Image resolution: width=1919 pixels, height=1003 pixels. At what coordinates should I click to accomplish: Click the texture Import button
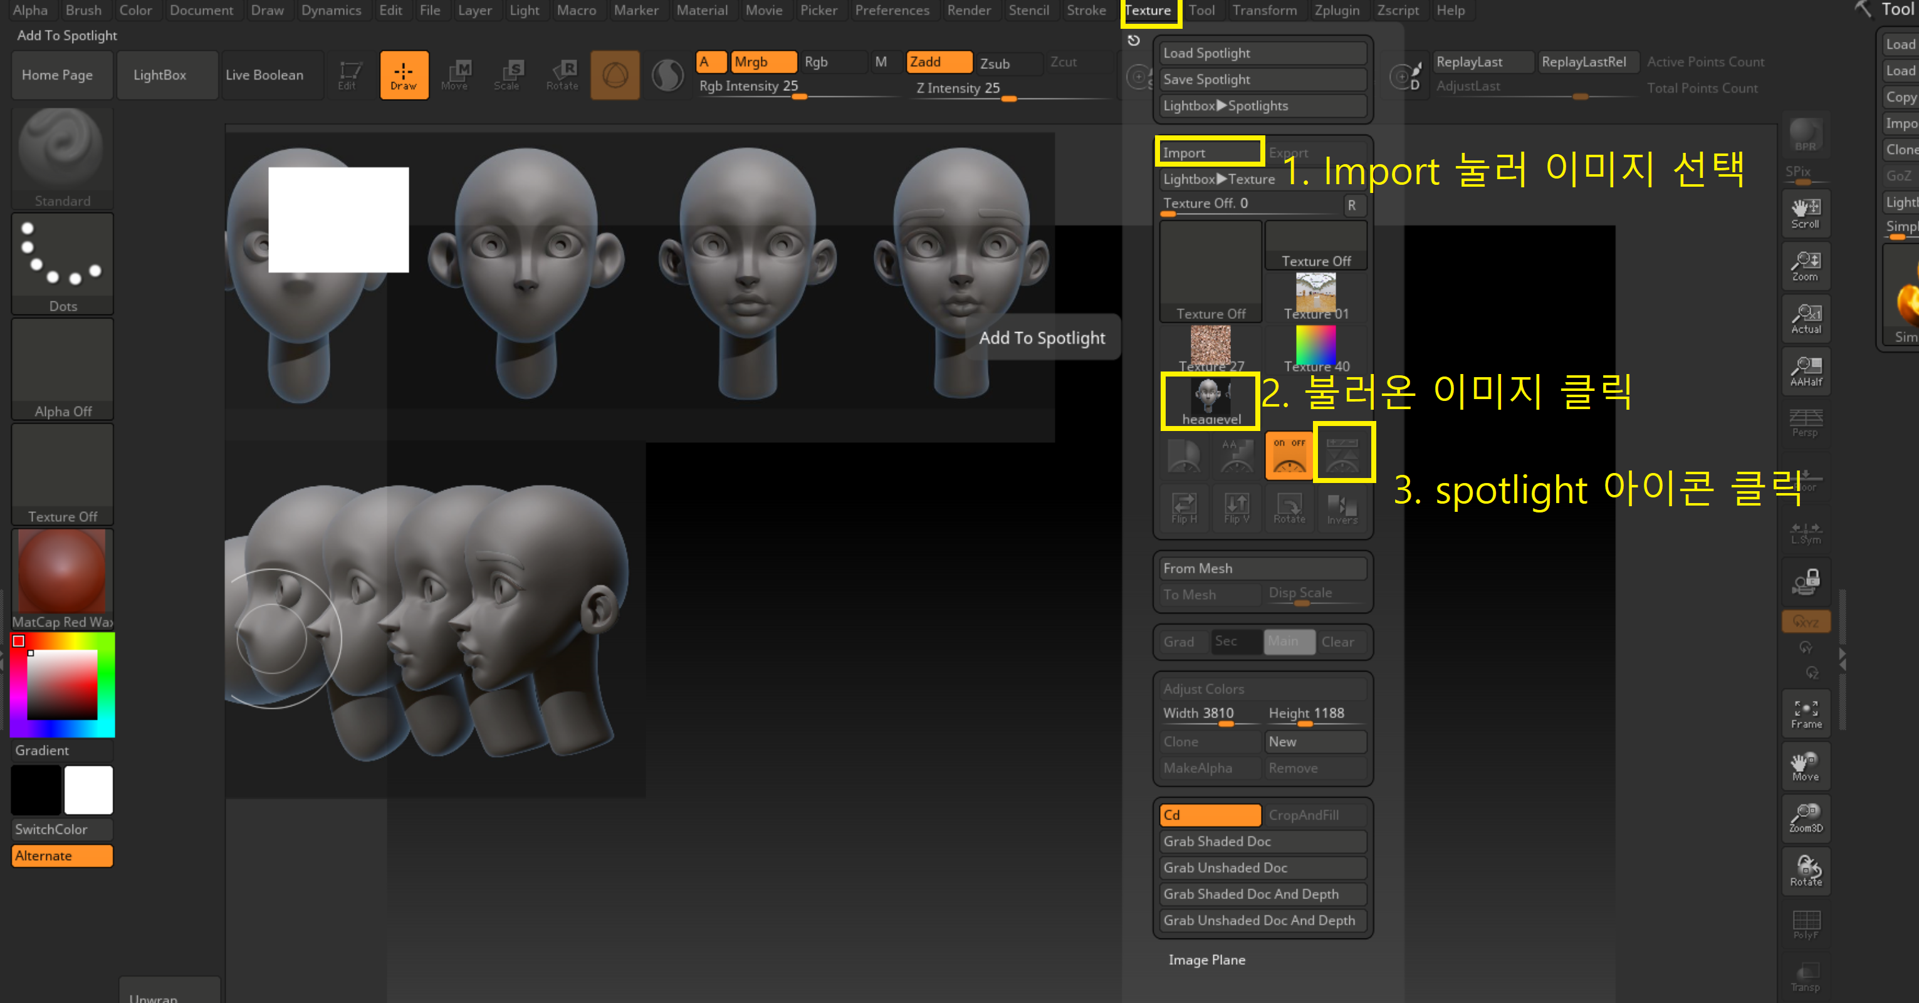(x=1208, y=153)
